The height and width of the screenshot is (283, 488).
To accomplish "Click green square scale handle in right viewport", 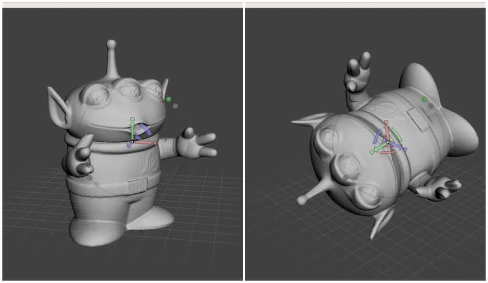I will coord(372,152).
